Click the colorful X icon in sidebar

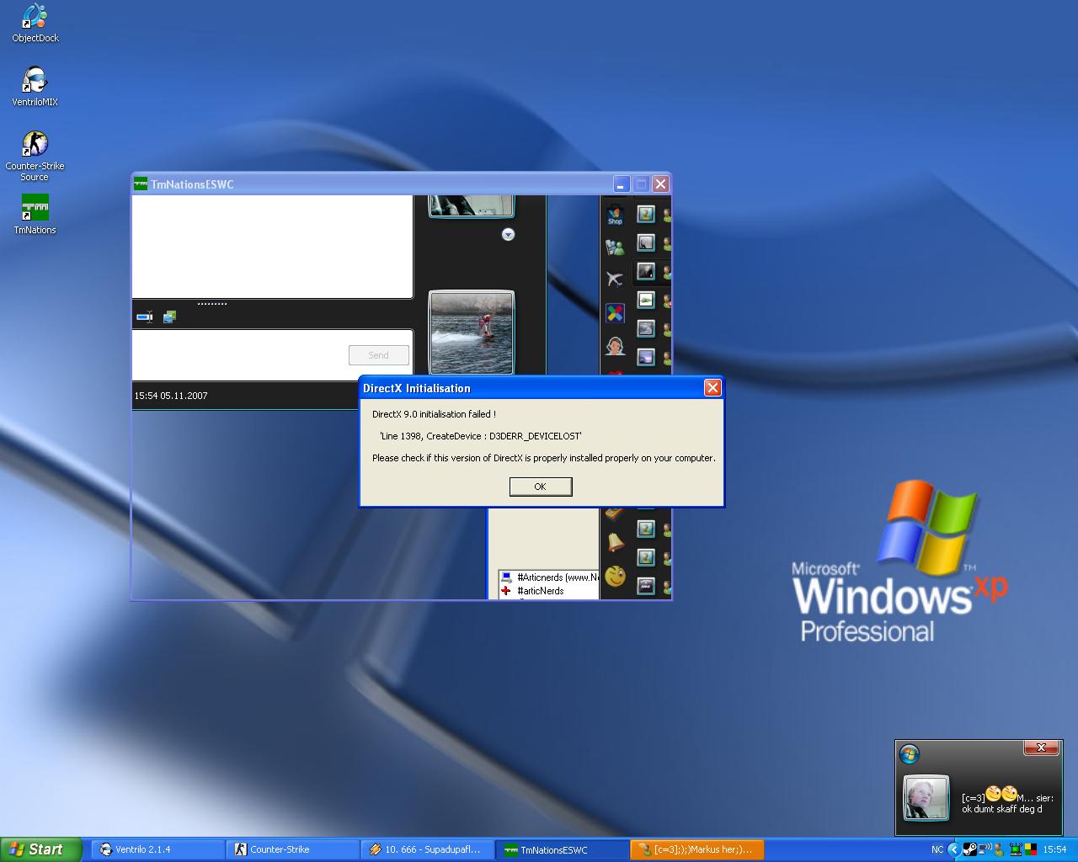point(615,313)
